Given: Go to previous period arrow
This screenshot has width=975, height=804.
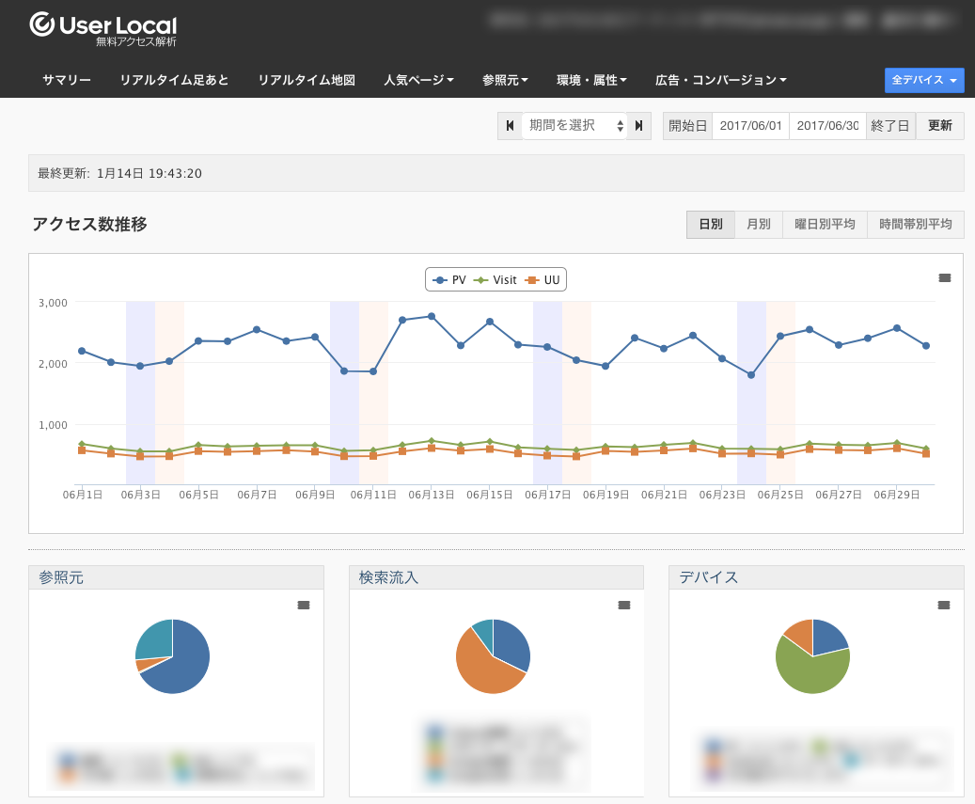Looking at the screenshot, I should tap(510, 126).
